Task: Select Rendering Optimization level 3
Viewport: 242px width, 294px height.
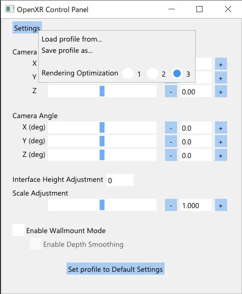Action: [x=177, y=73]
